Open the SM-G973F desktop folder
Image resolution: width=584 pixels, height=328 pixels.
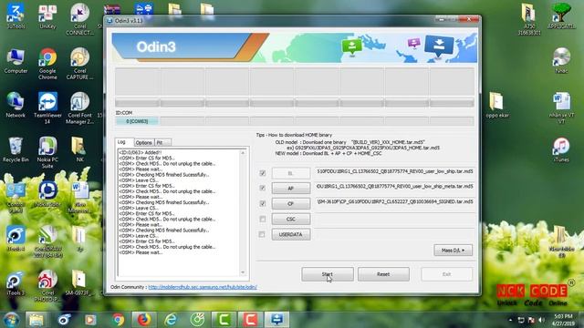click(x=79, y=283)
